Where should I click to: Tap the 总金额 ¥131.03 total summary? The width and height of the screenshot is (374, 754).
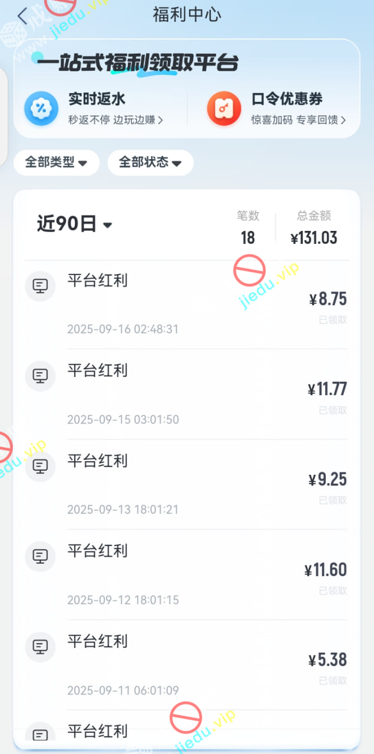tap(314, 229)
